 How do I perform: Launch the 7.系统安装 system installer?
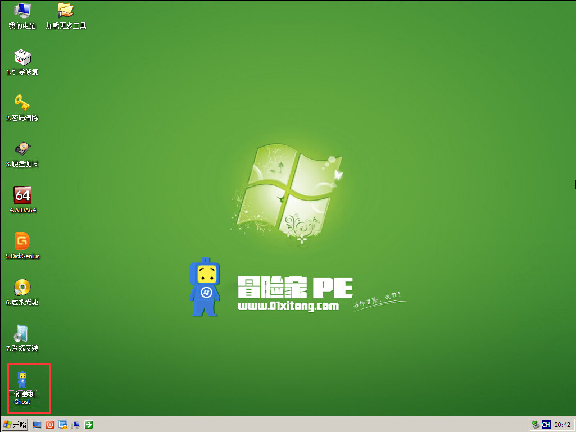click(x=22, y=336)
